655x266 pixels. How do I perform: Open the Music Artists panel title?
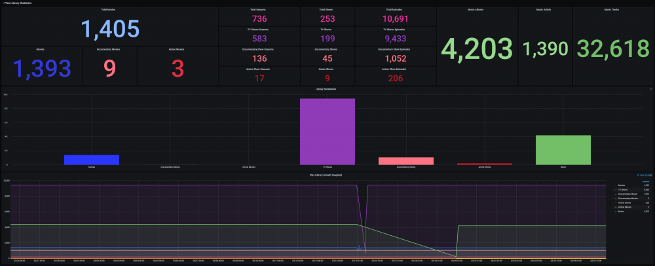(x=545, y=9)
